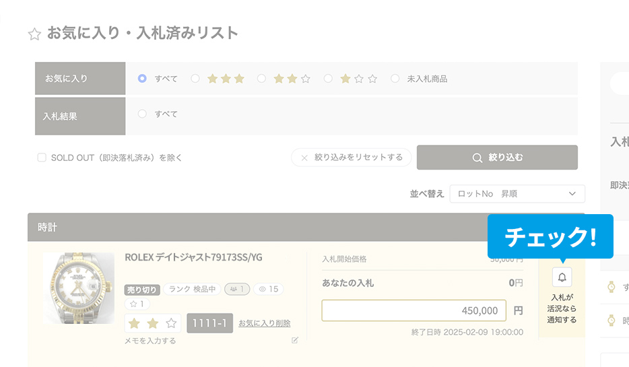
Task: Click 絞り込みをリセットする button
Action: [351, 158]
